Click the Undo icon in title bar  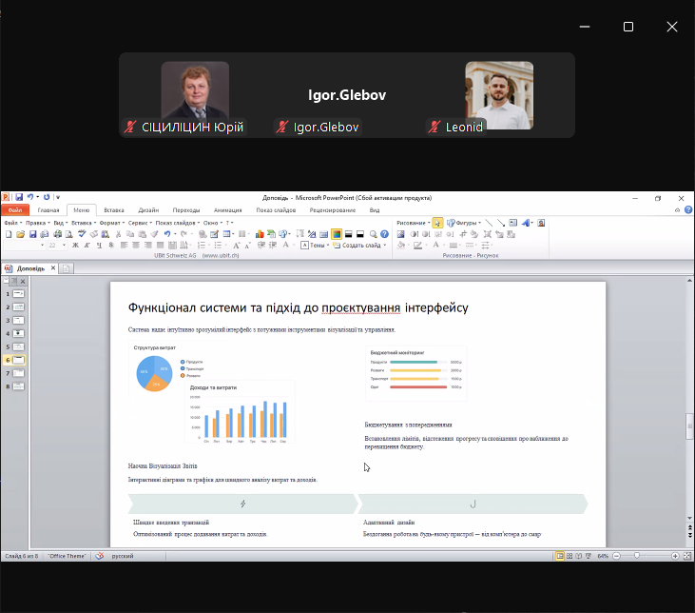click(x=29, y=197)
